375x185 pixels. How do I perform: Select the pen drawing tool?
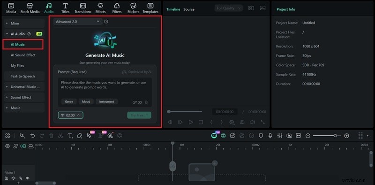pyautogui.click(x=89, y=136)
